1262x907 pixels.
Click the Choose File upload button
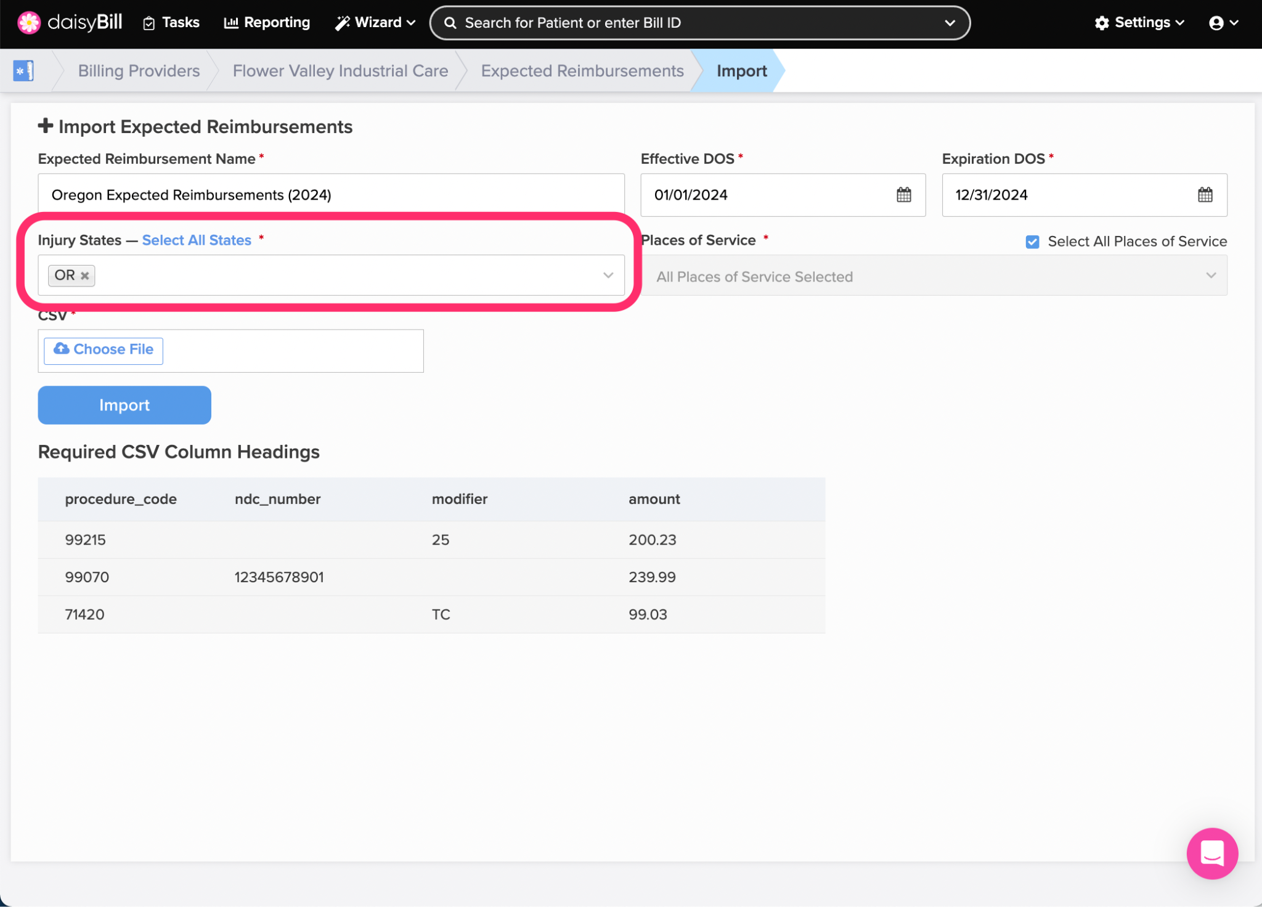point(104,350)
